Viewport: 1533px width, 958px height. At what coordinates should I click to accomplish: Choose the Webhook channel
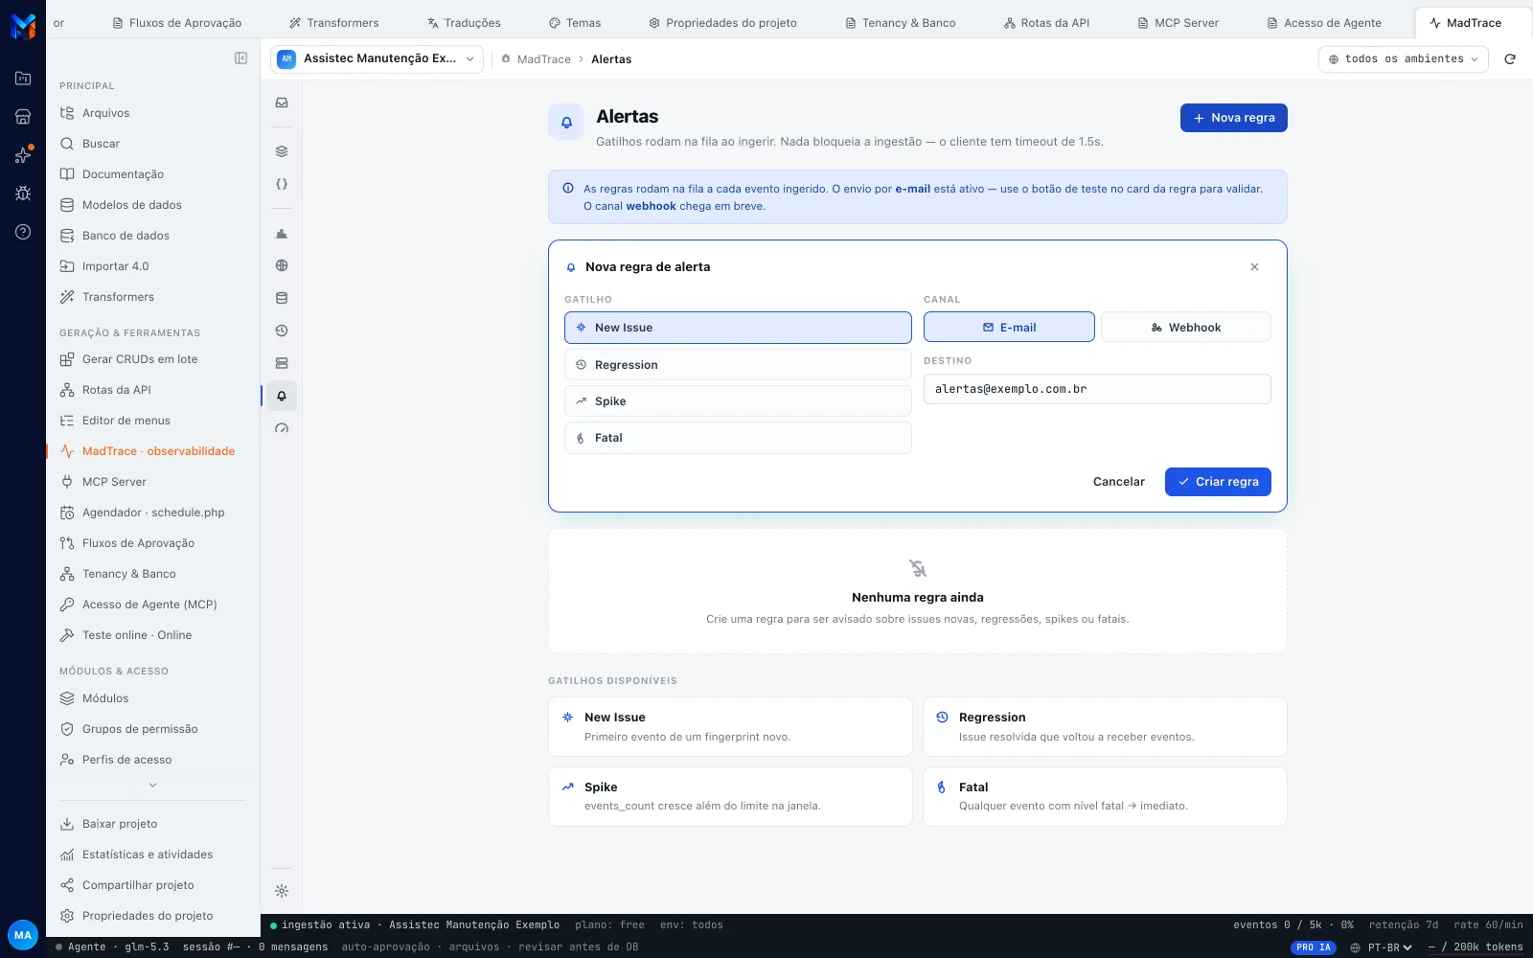click(x=1186, y=327)
